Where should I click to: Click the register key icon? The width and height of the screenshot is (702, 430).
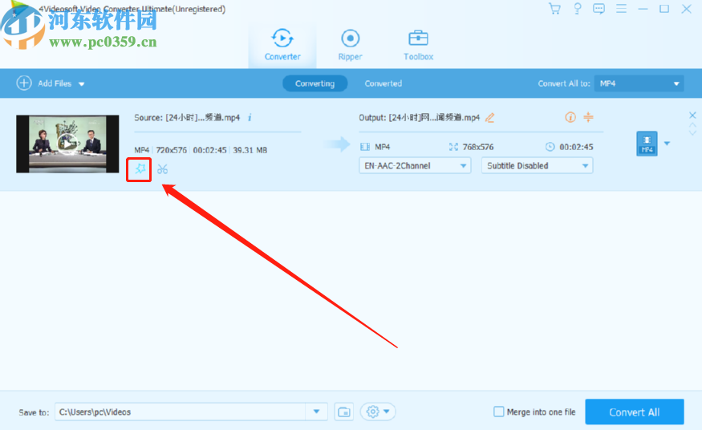pos(577,9)
